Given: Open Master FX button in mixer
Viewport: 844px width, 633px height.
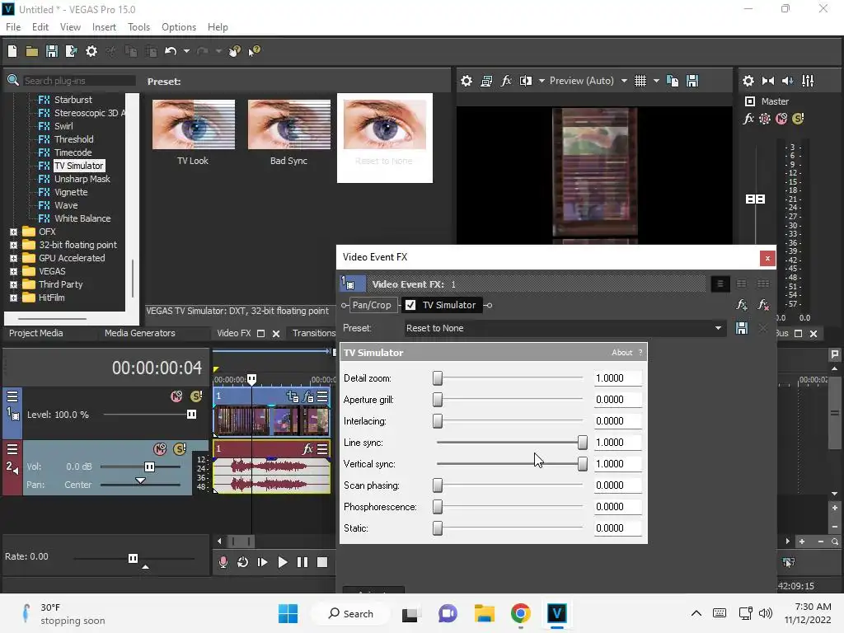Looking at the screenshot, I should coord(748,119).
